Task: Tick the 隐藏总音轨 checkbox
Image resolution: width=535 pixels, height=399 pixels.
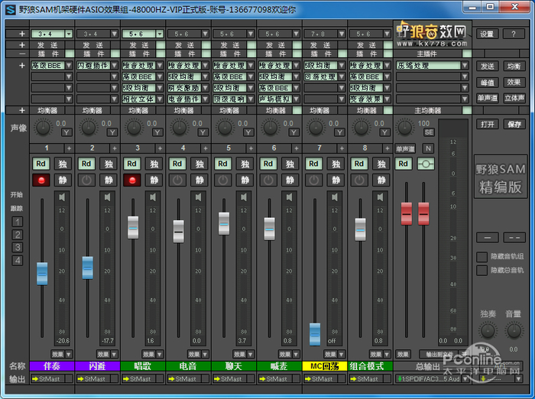Action: [x=482, y=270]
